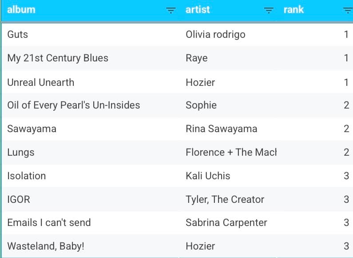Viewport: 353px width, 258px height.
Task: Sort by the album column header
Action: 21,10
